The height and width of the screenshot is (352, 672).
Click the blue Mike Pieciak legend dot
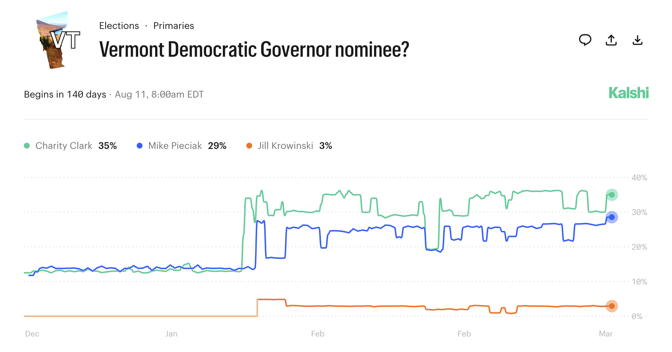click(x=140, y=146)
